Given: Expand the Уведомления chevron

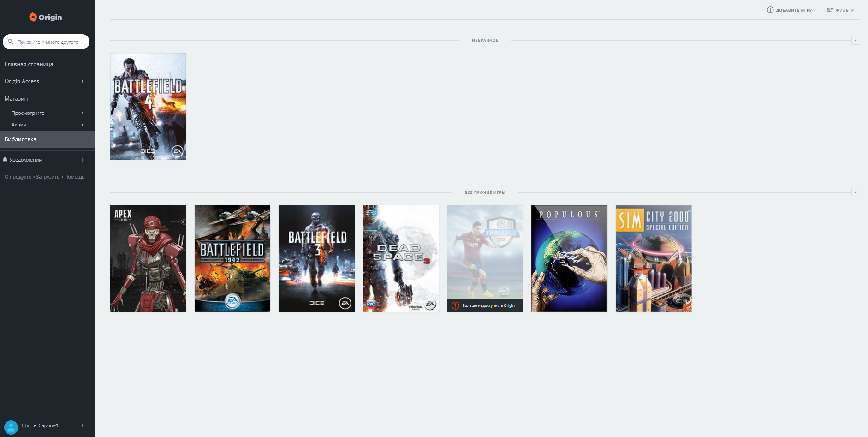Looking at the screenshot, I should (x=83, y=160).
